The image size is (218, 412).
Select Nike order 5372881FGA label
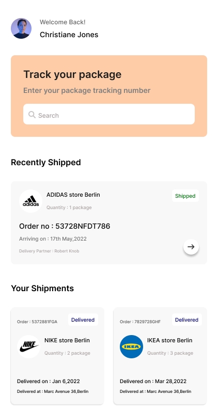tap(37, 322)
